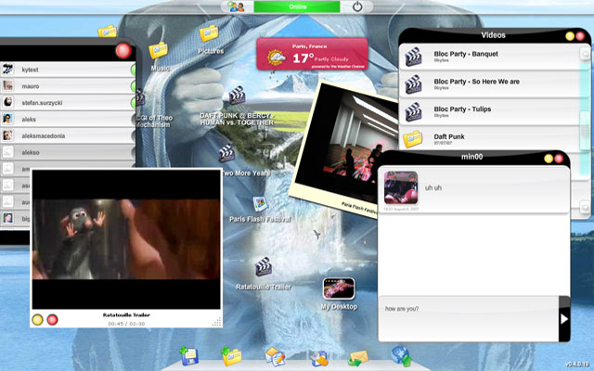Click the video player resize grip
The image size is (594, 371).
coord(216,322)
